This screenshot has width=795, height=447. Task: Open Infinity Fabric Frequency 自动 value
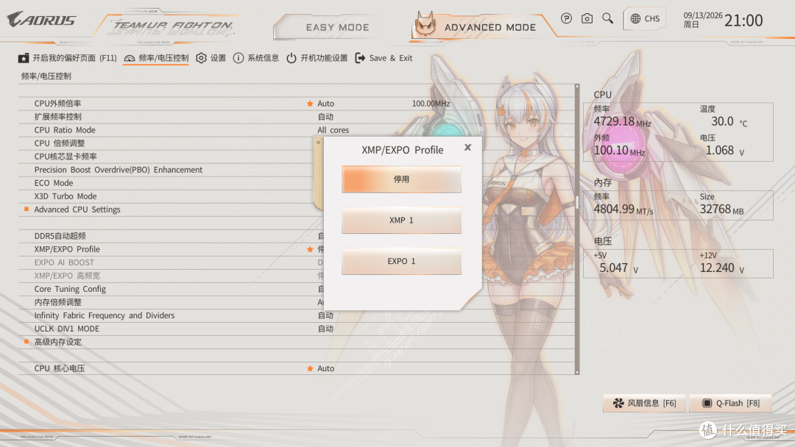point(325,315)
